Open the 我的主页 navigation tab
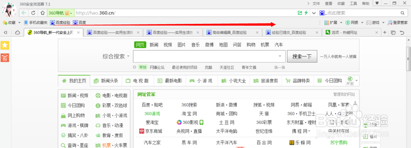The width and height of the screenshot is (411, 148). click(74, 81)
